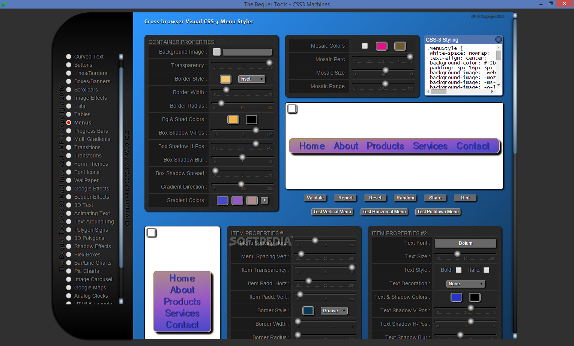Click the Transparency slider handle
Screen dimensions: 574x346
coord(269,63)
